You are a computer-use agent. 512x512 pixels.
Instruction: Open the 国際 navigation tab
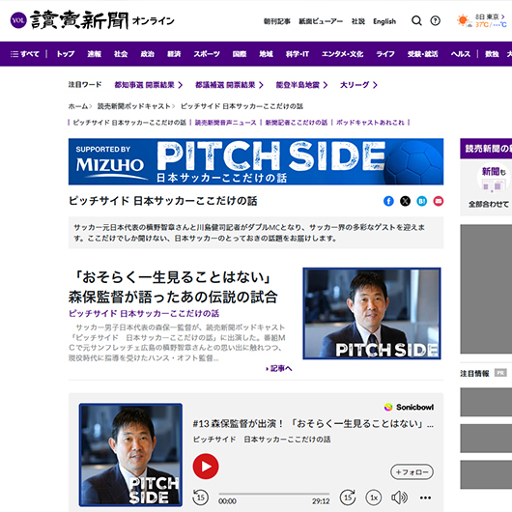pyautogui.click(x=240, y=54)
